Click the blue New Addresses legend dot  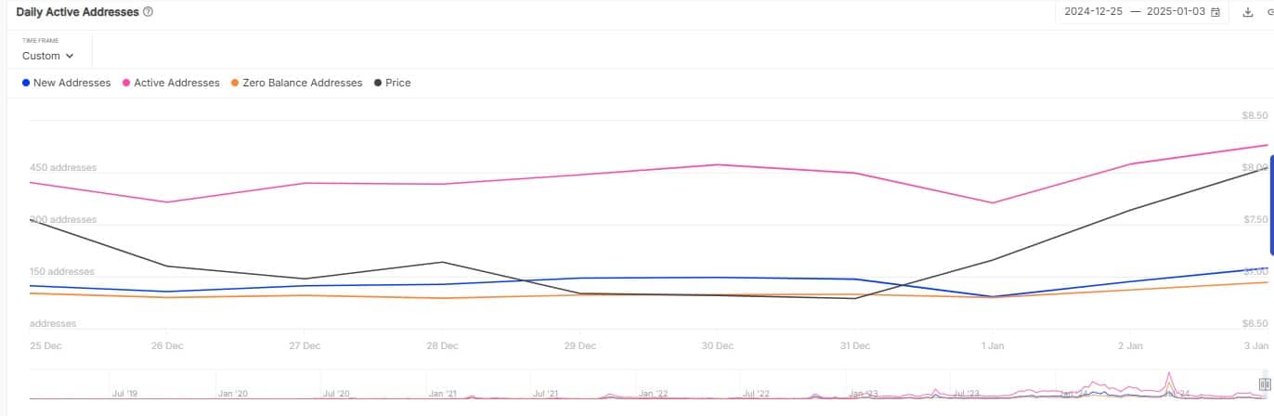pyautogui.click(x=26, y=83)
